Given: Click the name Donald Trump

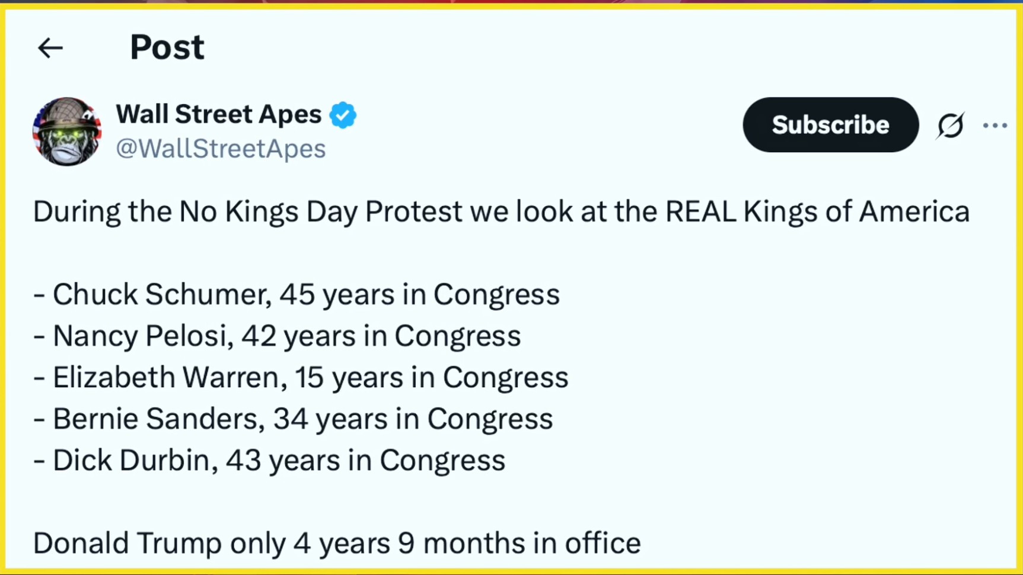Looking at the screenshot, I should pos(127,543).
